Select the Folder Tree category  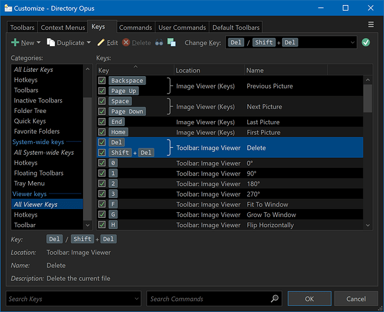pyautogui.click(x=47, y=110)
